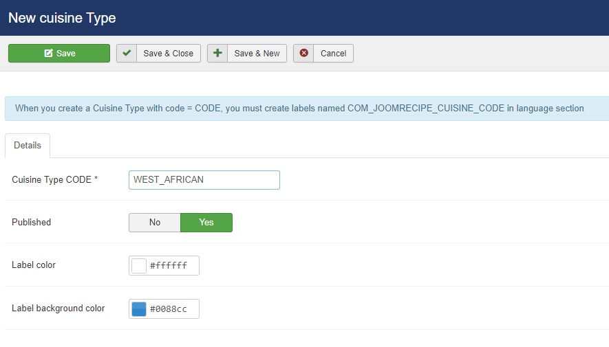The height and width of the screenshot is (347, 609).
Task: Click the 'Label color' field label
Action: click(34, 265)
